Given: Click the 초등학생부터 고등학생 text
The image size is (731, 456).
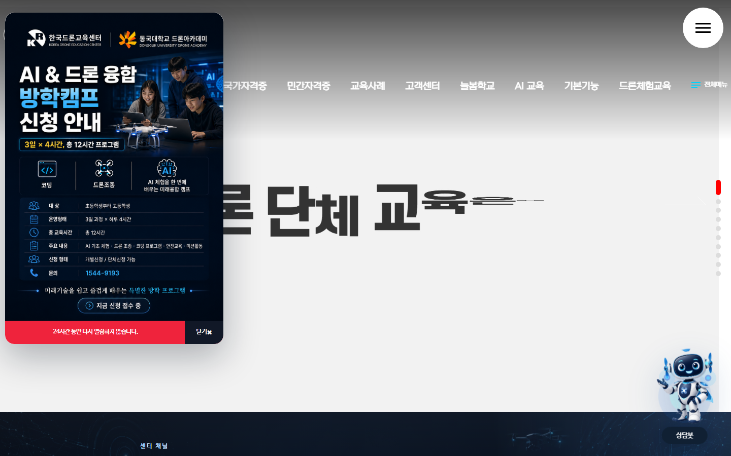Looking at the screenshot, I should 108,206.
